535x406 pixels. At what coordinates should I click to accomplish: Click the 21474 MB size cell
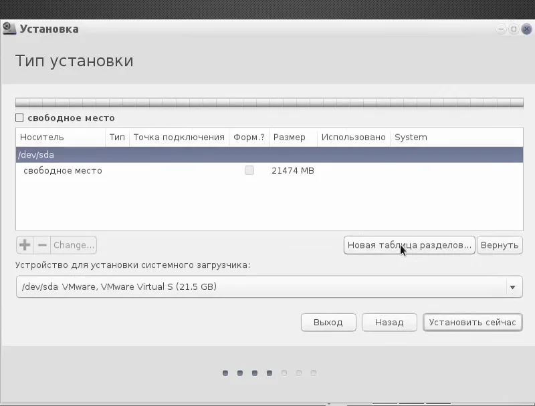tap(293, 171)
